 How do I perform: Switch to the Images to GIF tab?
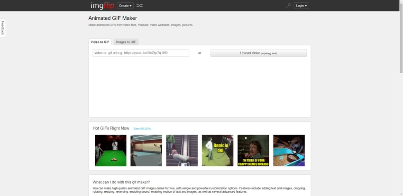pyautogui.click(x=126, y=42)
